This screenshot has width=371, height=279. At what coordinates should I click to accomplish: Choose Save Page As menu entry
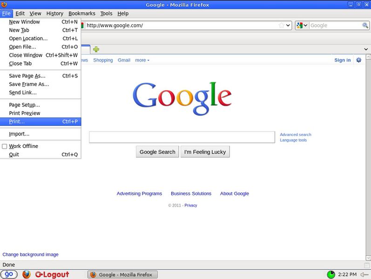pyautogui.click(x=40, y=76)
